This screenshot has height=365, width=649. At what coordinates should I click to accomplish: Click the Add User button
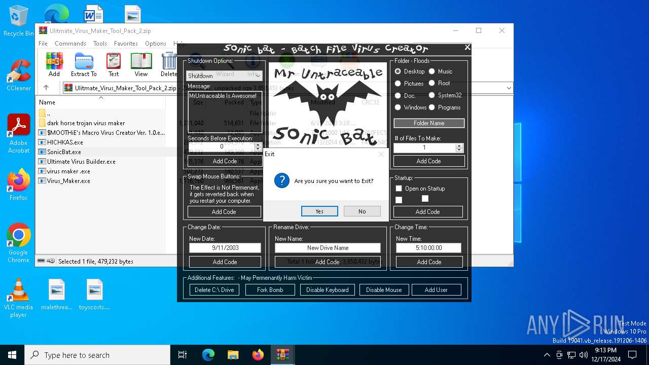point(436,290)
